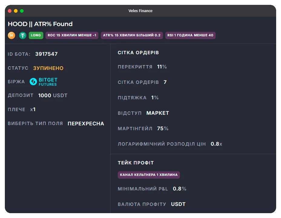The width and height of the screenshot is (281, 218).
Task: Click the LONG position badge
Action: pos(36,35)
